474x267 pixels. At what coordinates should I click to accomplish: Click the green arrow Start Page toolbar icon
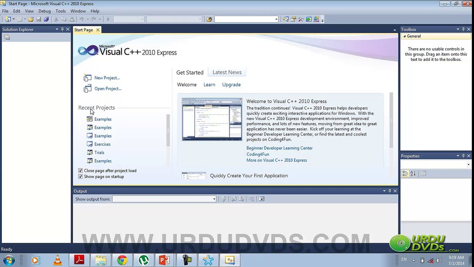coord(309,19)
